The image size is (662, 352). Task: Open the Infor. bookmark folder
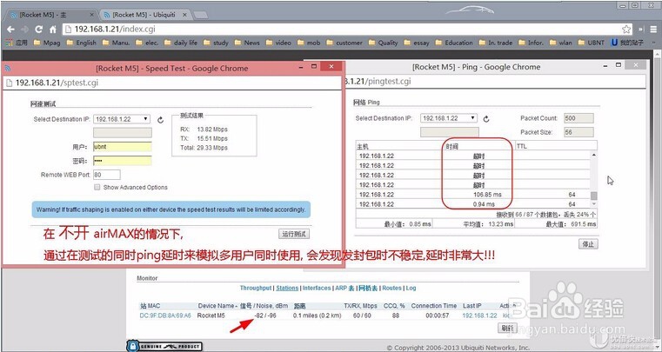click(x=531, y=43)
